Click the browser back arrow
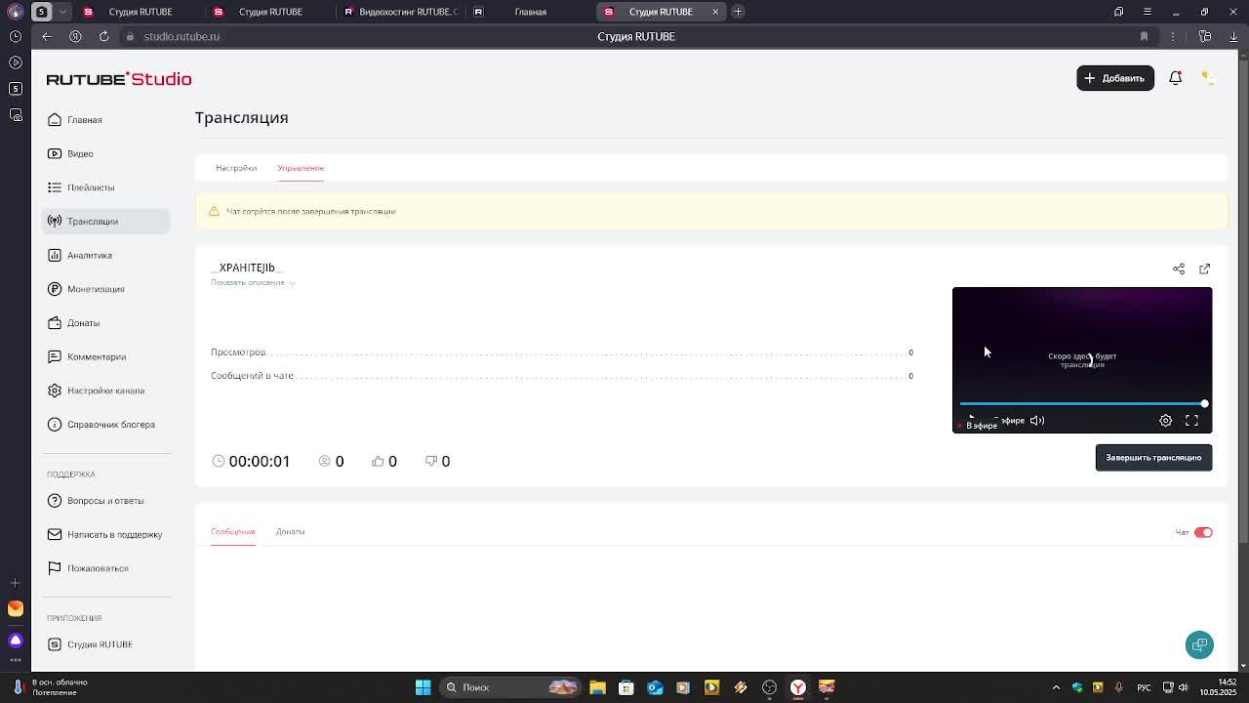 pos(46,36)
